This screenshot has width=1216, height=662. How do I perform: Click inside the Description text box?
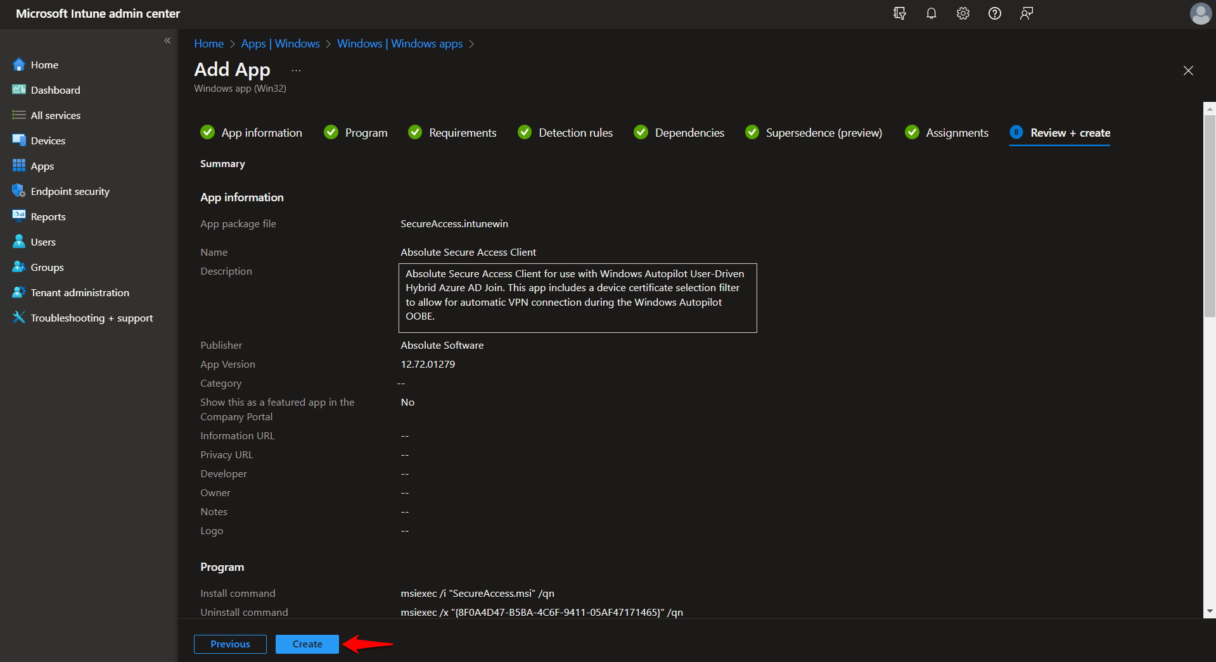pyautogui.click(x=577, y=297)
